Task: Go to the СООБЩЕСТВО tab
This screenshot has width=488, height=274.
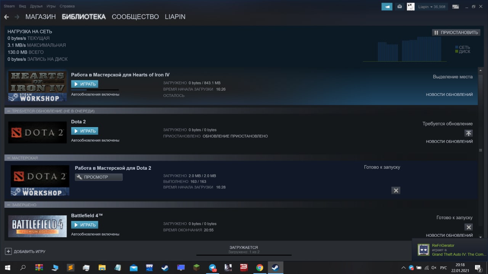Action: point(135,17)
